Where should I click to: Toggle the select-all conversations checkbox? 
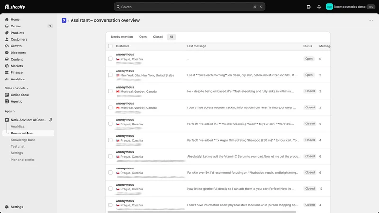(110, 46)
